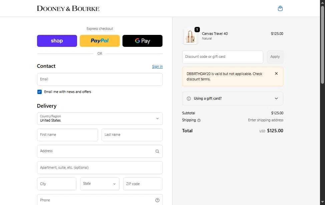Focus the Email input field
Screen dimensions: 325x205
[100, 79]
